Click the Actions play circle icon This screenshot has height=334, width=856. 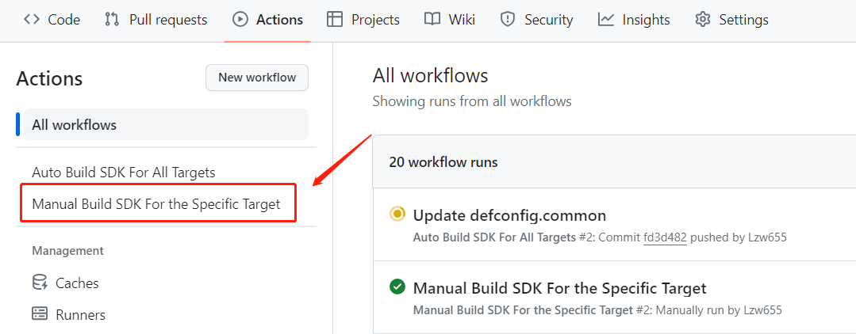tap(240, 20)
